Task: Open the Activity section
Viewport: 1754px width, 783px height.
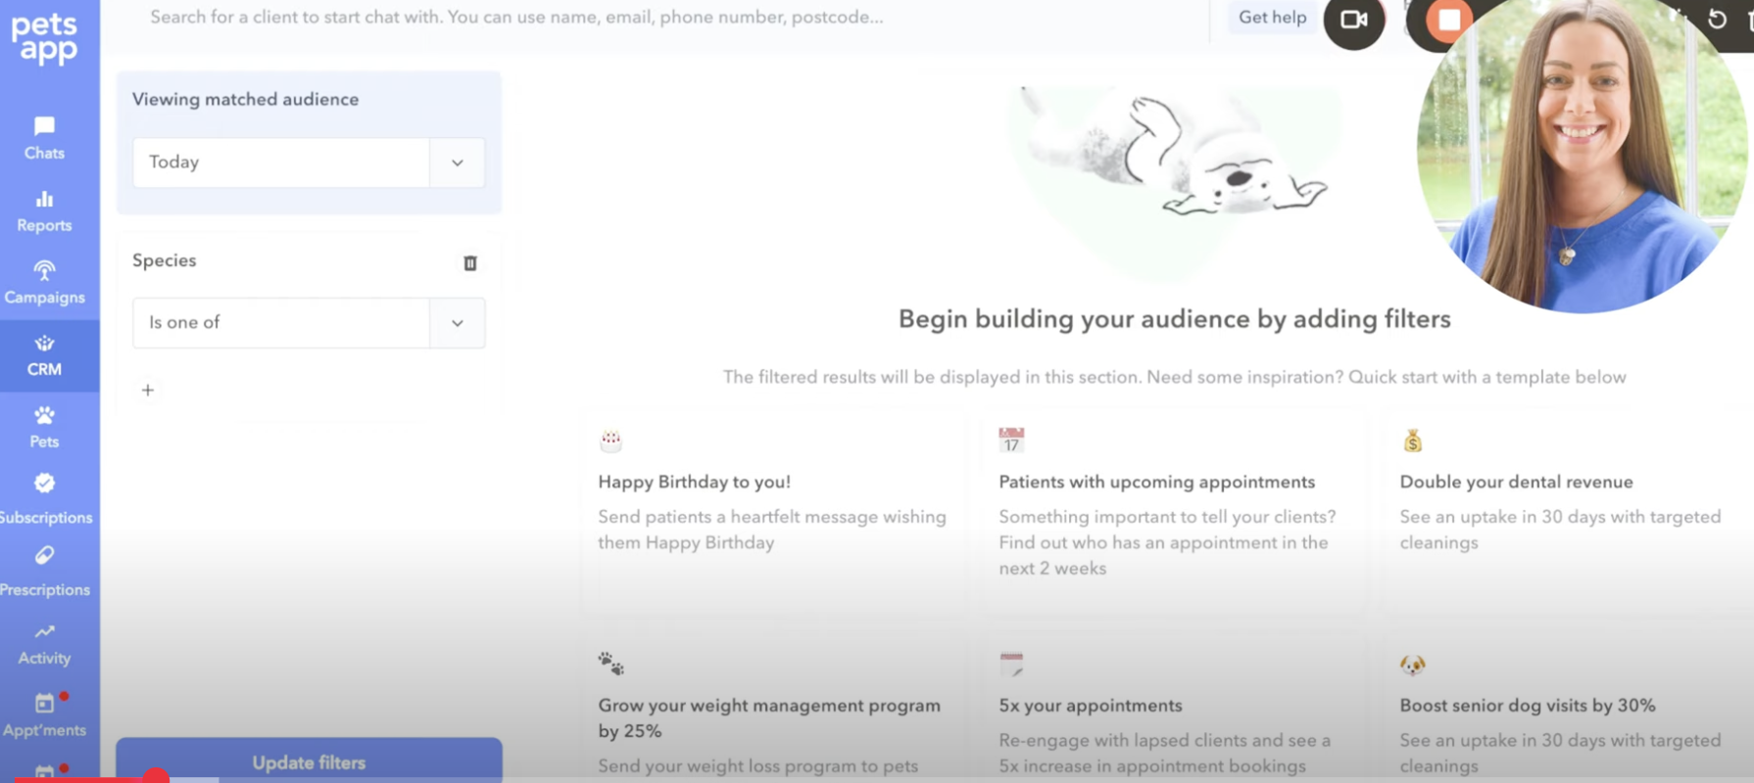Action: tap(44, 643)
